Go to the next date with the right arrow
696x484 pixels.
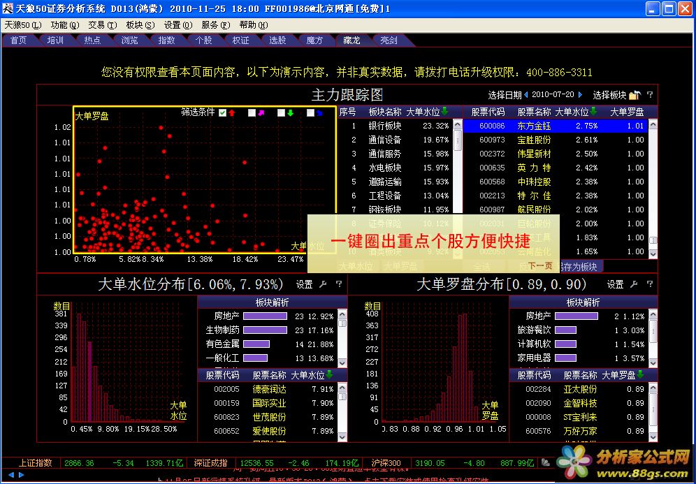(x=580, y=94)
